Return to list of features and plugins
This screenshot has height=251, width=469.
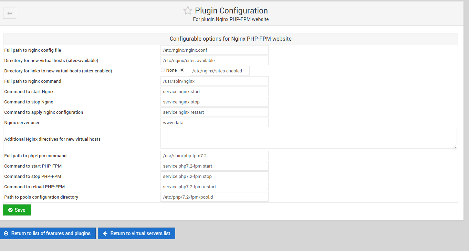[x=48, y=233]
